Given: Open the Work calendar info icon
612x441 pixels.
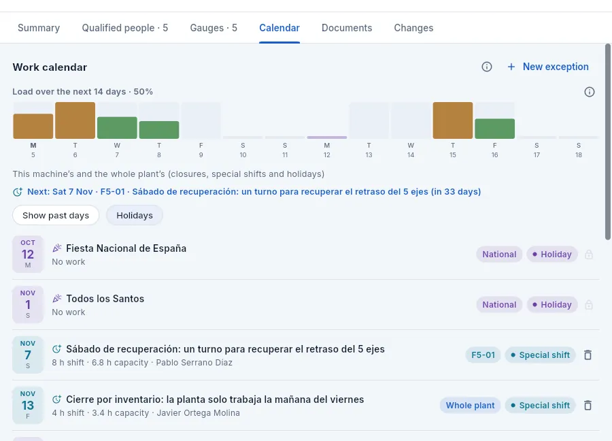Looking at the screenshot, I should tap(486, 67).
